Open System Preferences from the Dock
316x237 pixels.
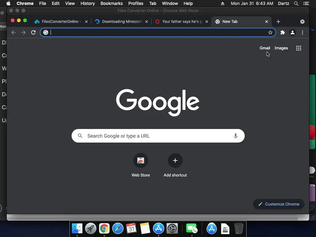[172, 229]
